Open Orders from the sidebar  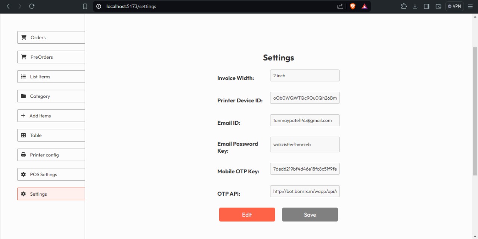[x=51, y=37]
